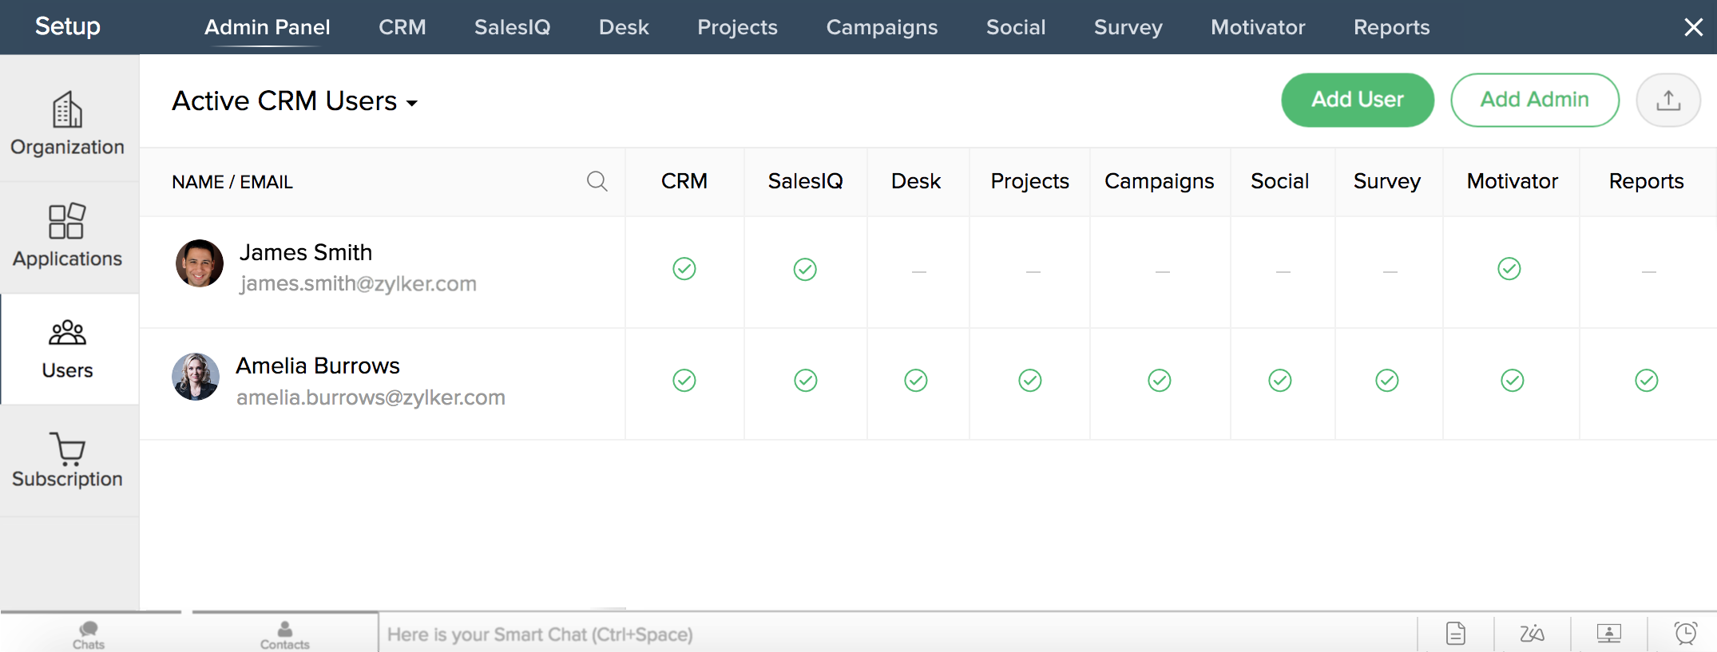1717x652 pixels.
Task: Switch to the CRM top tab
Action: click(x=402, y=27)
